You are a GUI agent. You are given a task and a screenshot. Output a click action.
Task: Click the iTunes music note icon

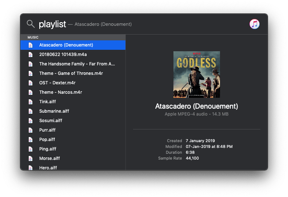click(x=254, y=24)
